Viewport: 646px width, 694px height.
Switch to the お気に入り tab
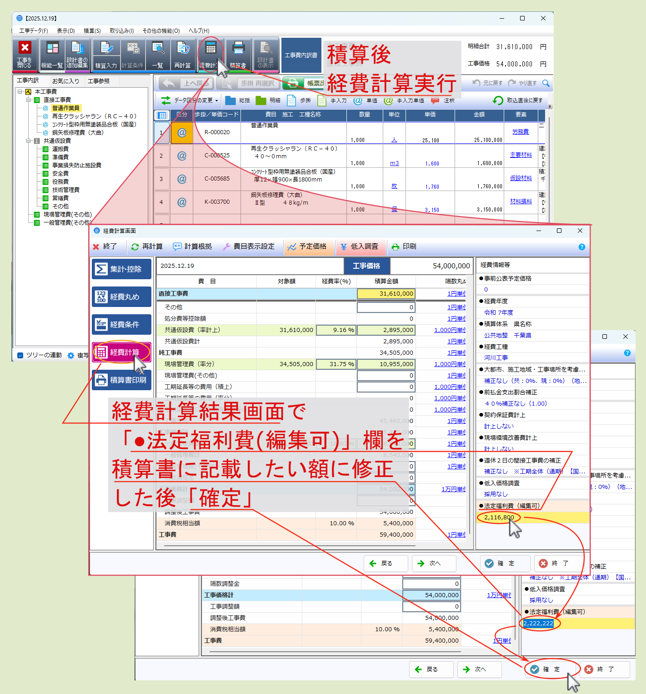pyautogui.click(x=65, y=81)
